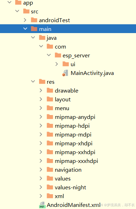Click the AndroidManifest.xml file icon
The image size is (136, 209).
[x=42, y=205]
